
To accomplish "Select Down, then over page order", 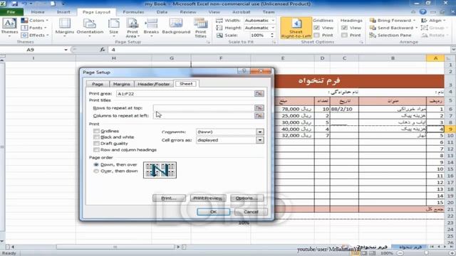I will tap(96, 164).
